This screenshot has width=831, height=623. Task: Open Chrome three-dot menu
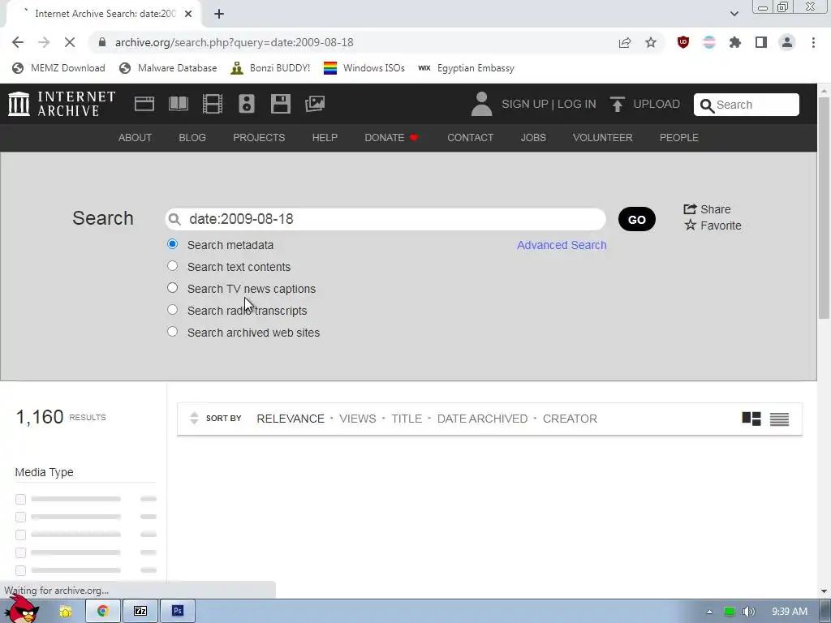(x=813, y=42)
